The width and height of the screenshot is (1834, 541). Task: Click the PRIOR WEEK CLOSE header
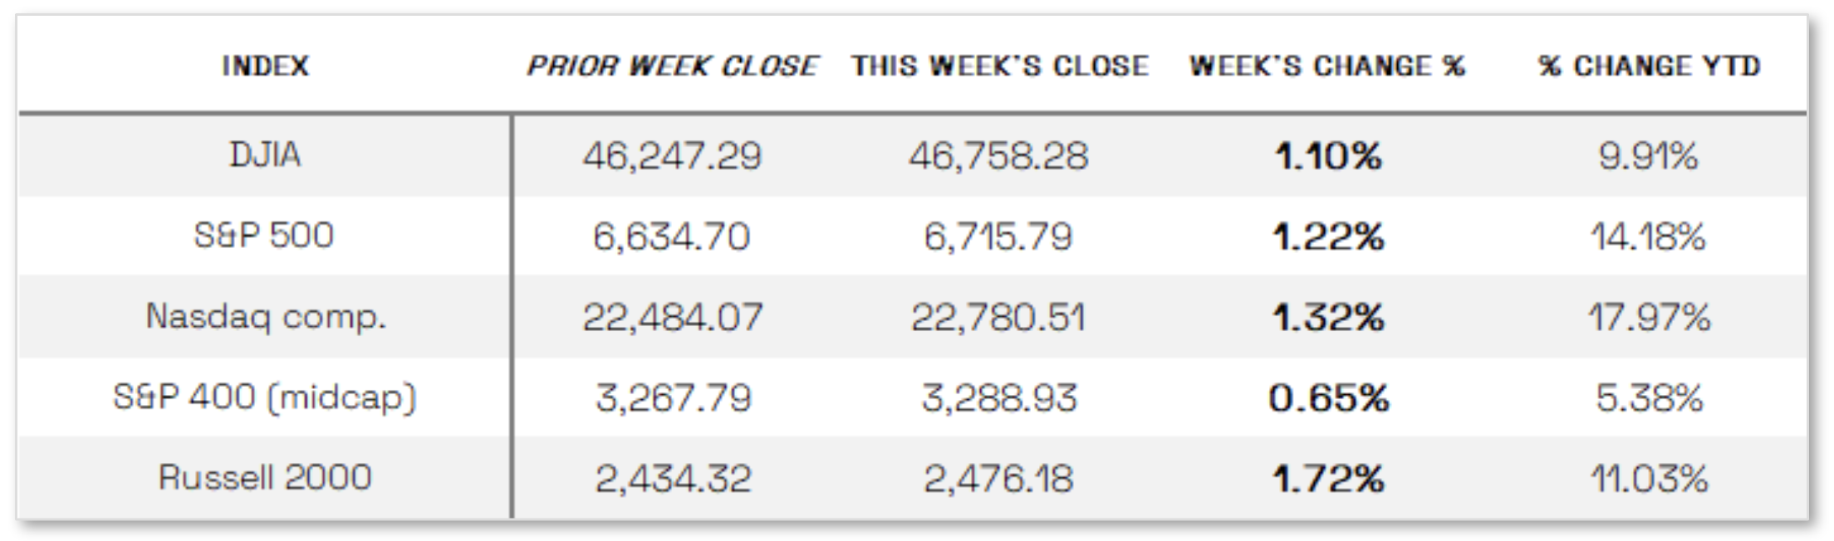[x=672, y=66]
